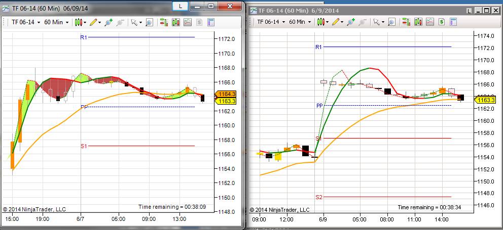Expand cursor type arrow in left window
The image size is (503, 230).
coord(140,22)
